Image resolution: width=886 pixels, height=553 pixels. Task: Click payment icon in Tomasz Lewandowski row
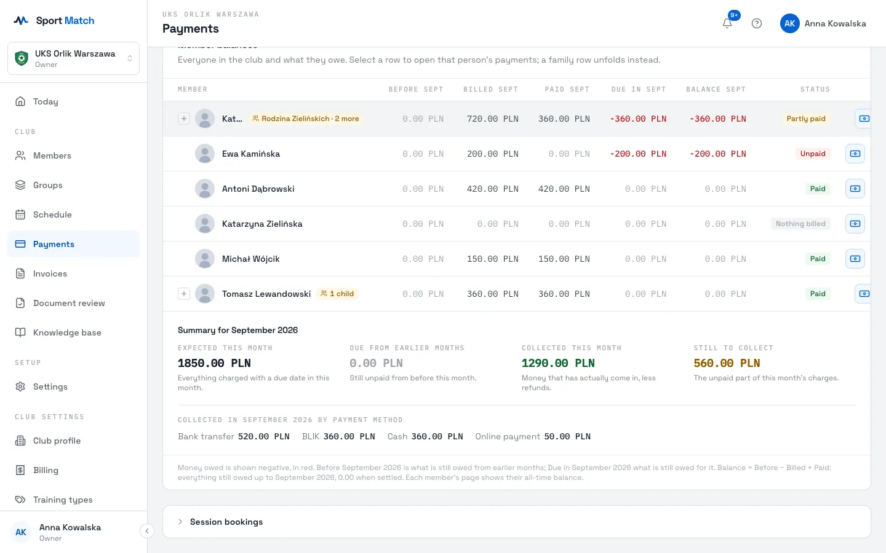[863, 294]
